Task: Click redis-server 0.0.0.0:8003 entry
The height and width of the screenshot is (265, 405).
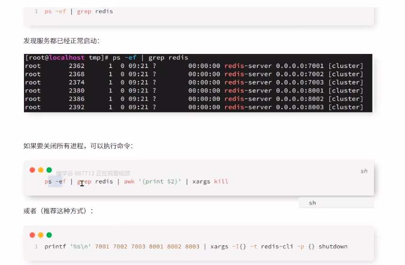Action: (x=274, y=107)
